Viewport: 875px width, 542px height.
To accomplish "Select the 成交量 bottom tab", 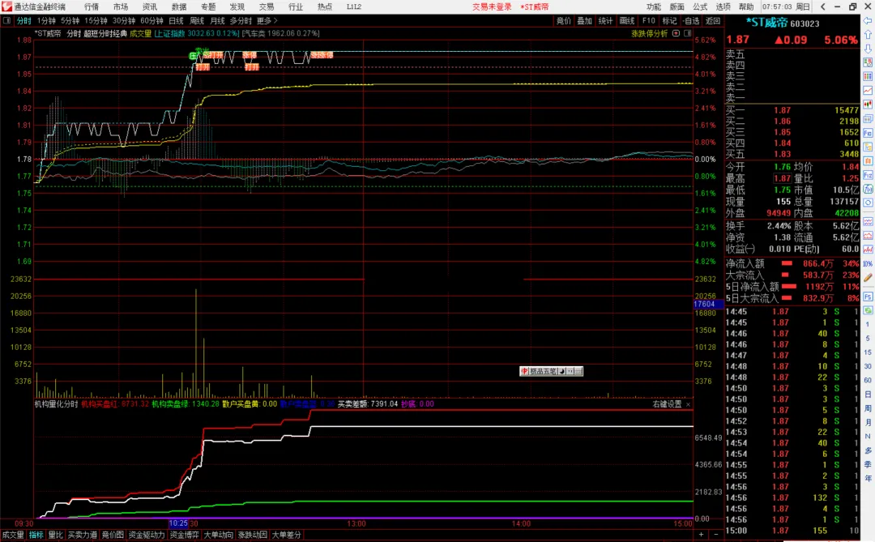I will (13, 535).
